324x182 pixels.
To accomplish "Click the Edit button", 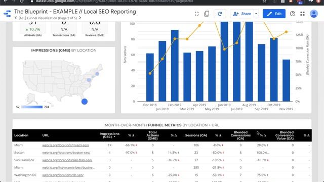I will (274, 14).
